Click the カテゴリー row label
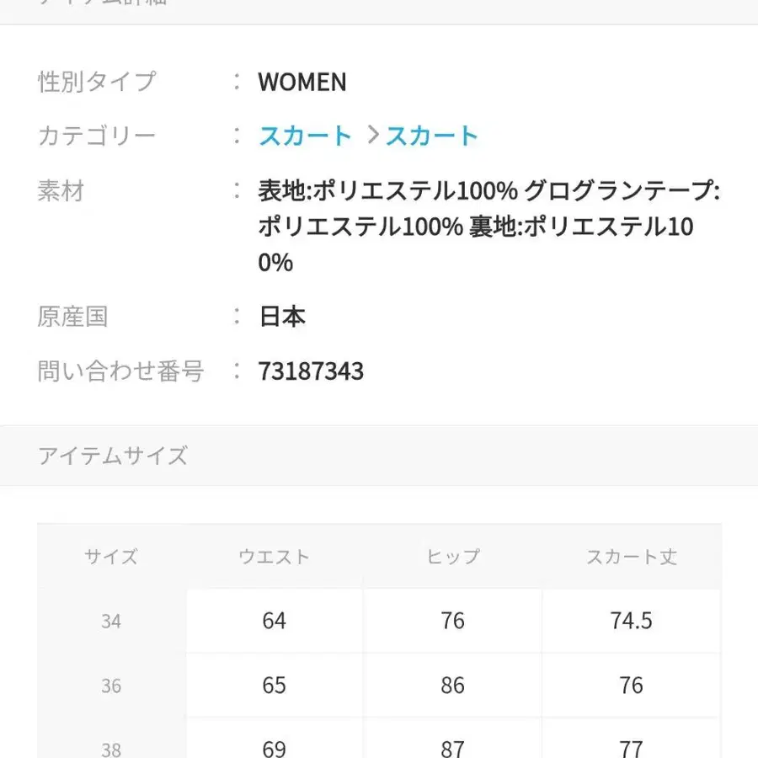 tap(96, 135)
